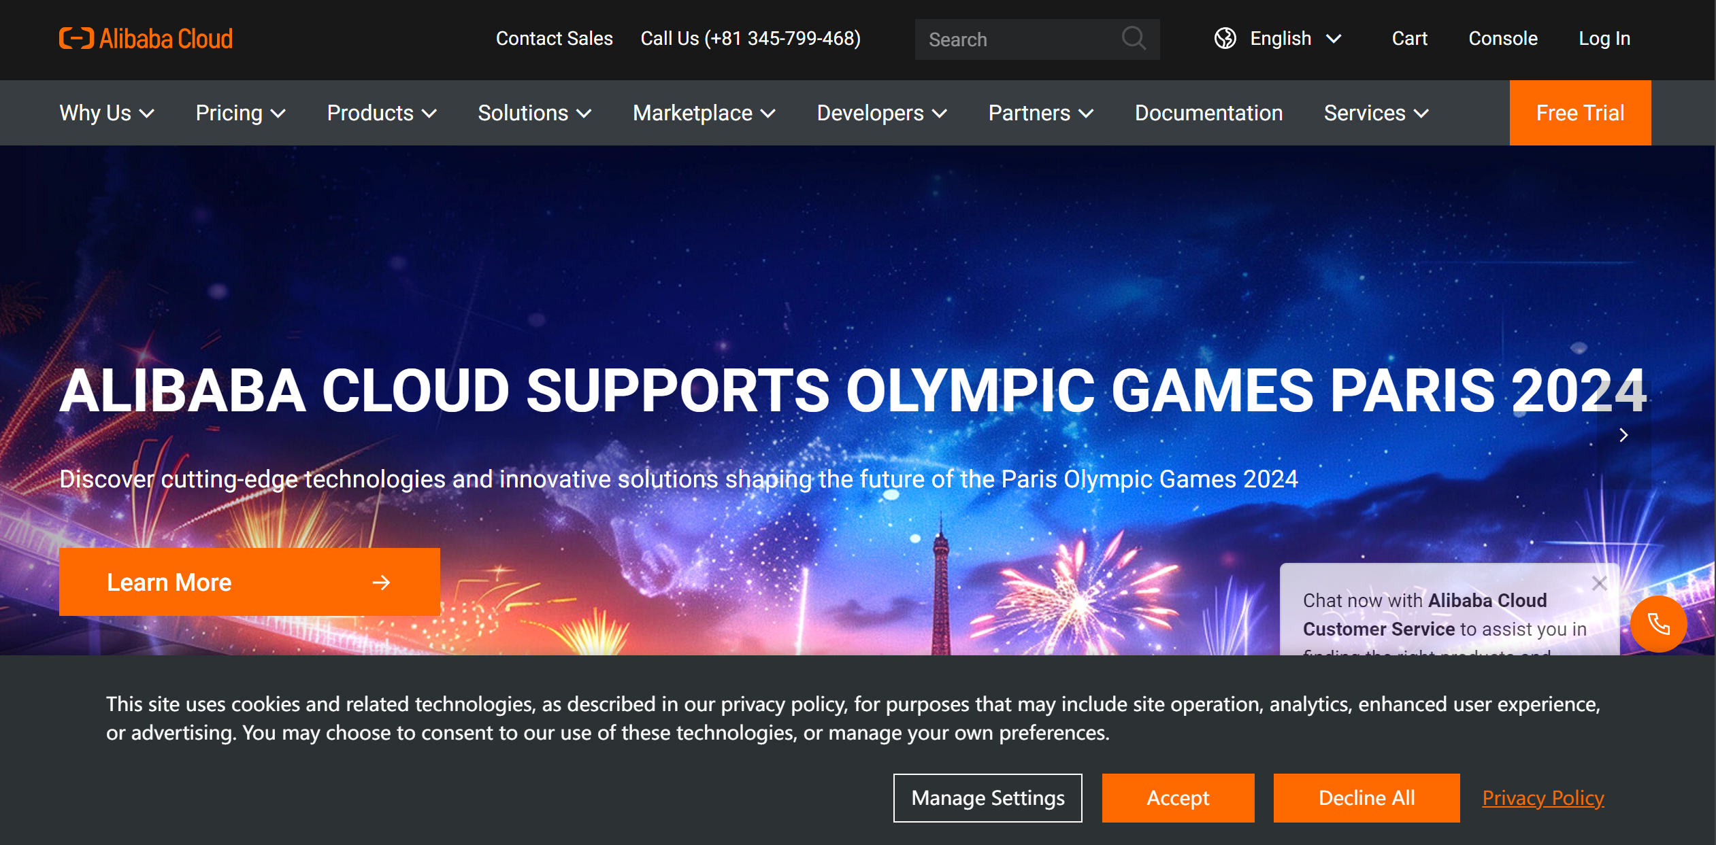Open the Documentation page
Viewport: 1716px width, 845px height.
(x=1208, y=113)
